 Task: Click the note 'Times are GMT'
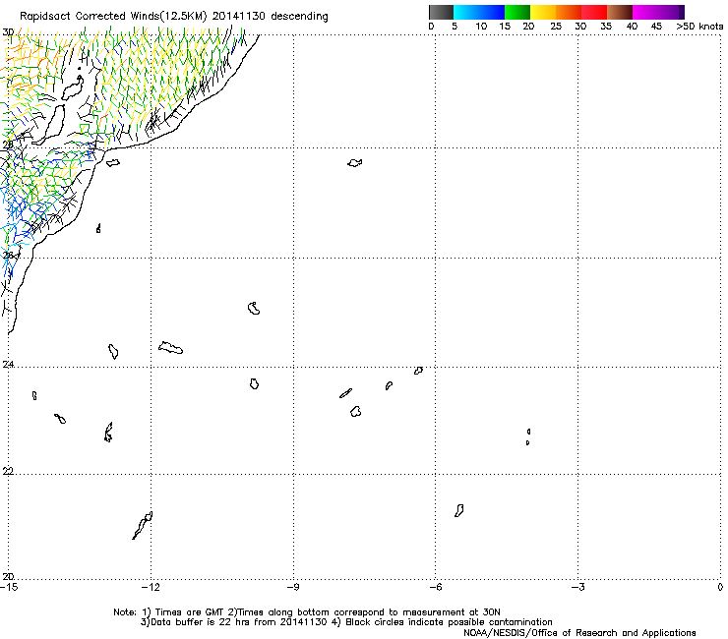point(188,612)
